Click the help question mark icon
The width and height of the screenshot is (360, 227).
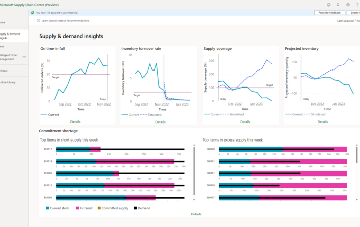(357, 5)
